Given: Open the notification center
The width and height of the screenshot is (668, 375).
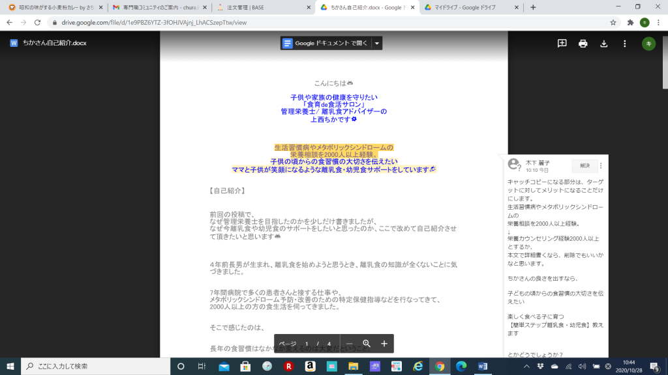Looking at the screenshot, I should pyautogui.click(x=655, y=366).
